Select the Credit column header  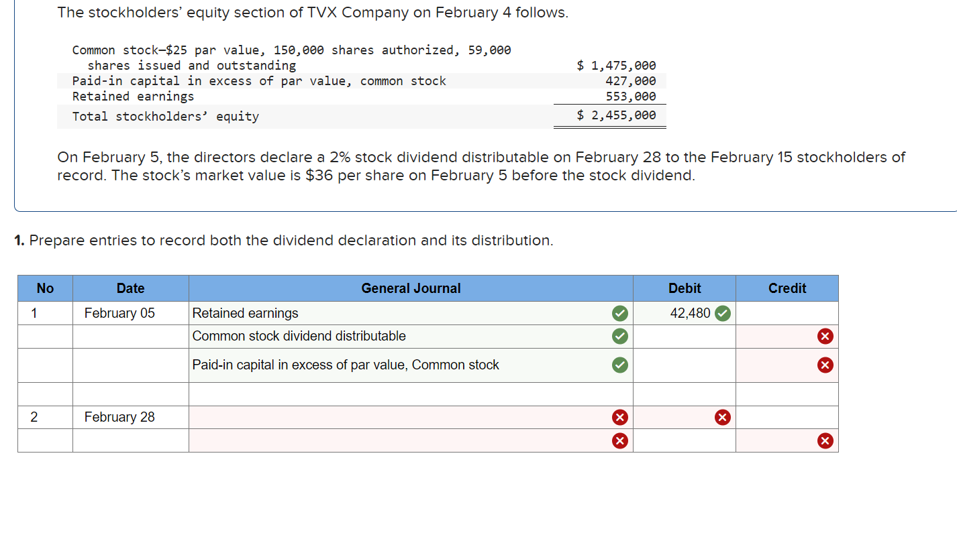coord(787,288)
